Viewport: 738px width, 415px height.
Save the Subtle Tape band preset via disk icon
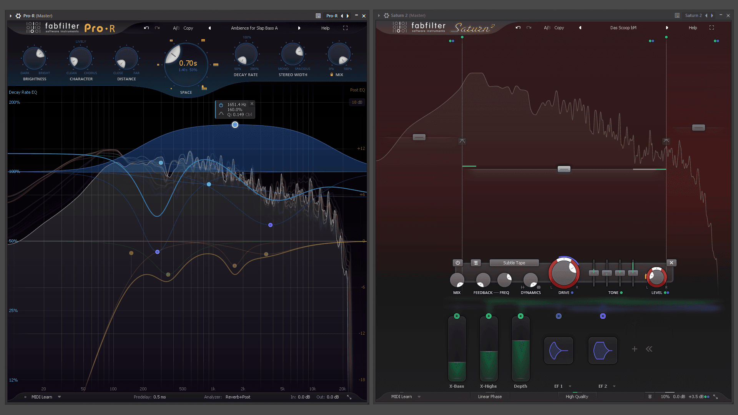point(475,262)
